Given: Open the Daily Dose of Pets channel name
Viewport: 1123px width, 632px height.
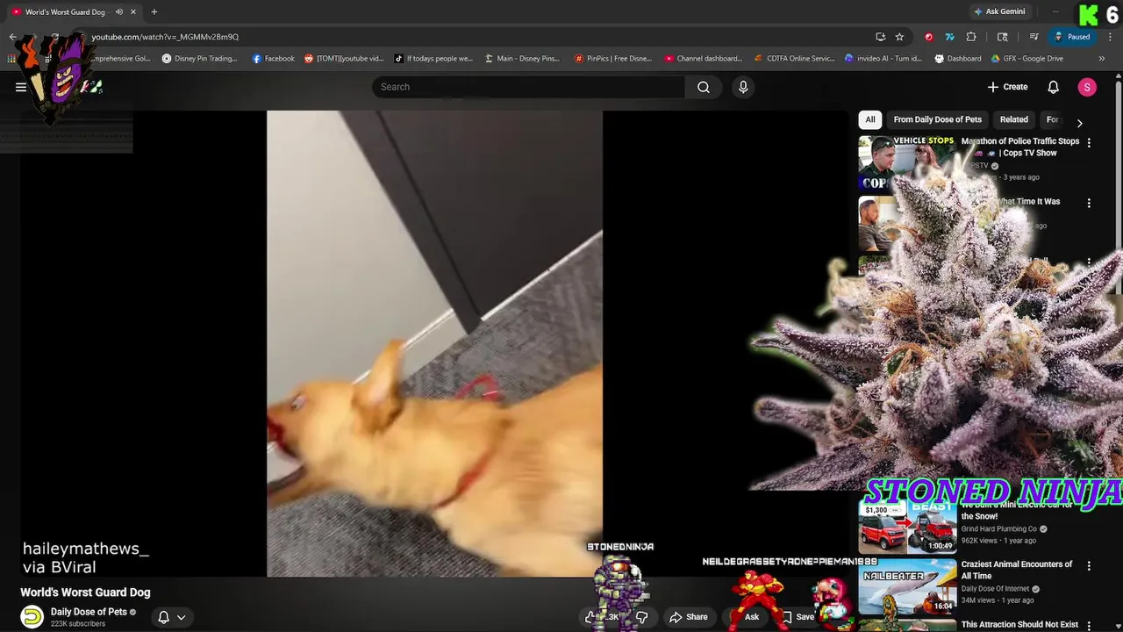Looking at the screenshot, I should click(89, 612).
